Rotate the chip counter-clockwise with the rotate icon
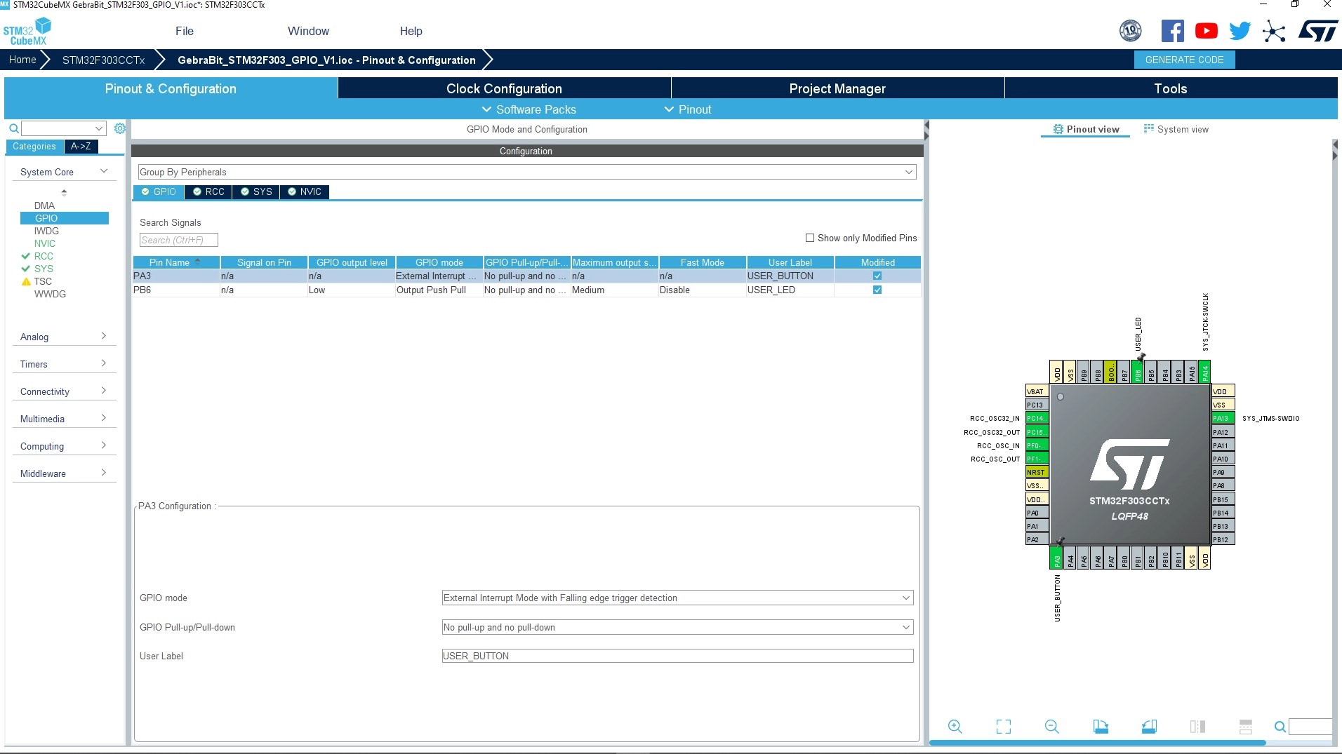Screen dimensions: 1342x754 point(1149,727)
